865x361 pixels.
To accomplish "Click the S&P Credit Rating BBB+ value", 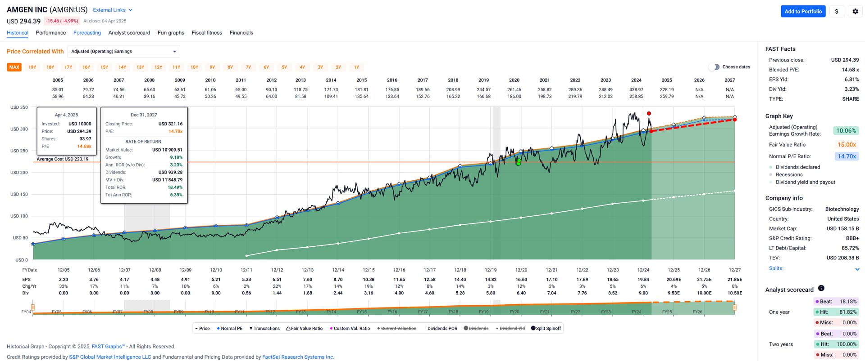I will 852,239.
